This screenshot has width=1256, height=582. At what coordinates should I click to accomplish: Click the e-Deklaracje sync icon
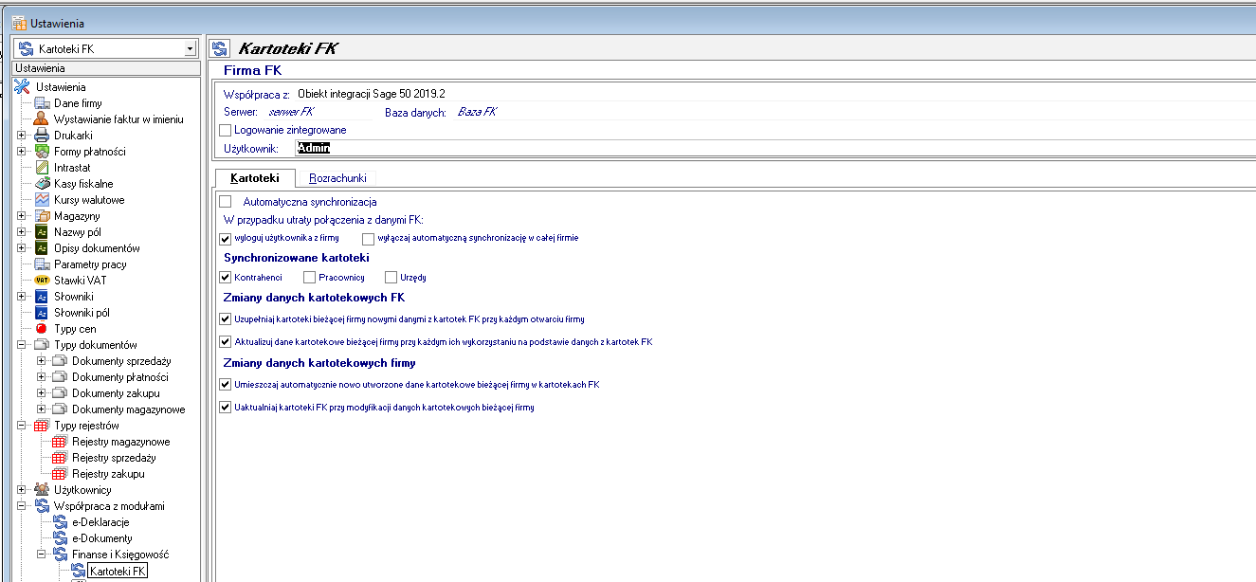(x=60, y=522)
